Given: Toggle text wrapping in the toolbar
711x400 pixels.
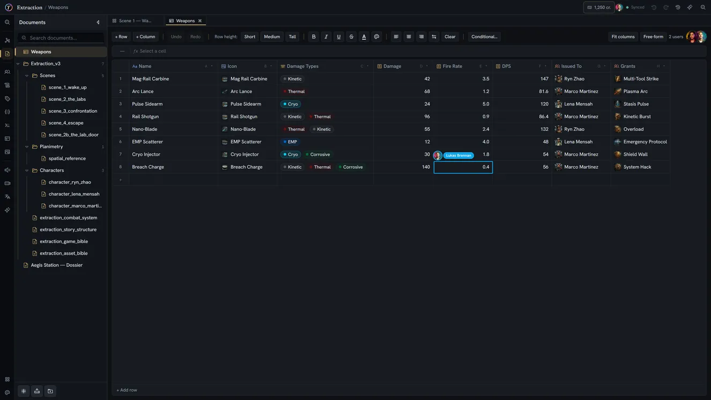Looking at the screenshot, I should pyautogui.click(x=434, y=37).
